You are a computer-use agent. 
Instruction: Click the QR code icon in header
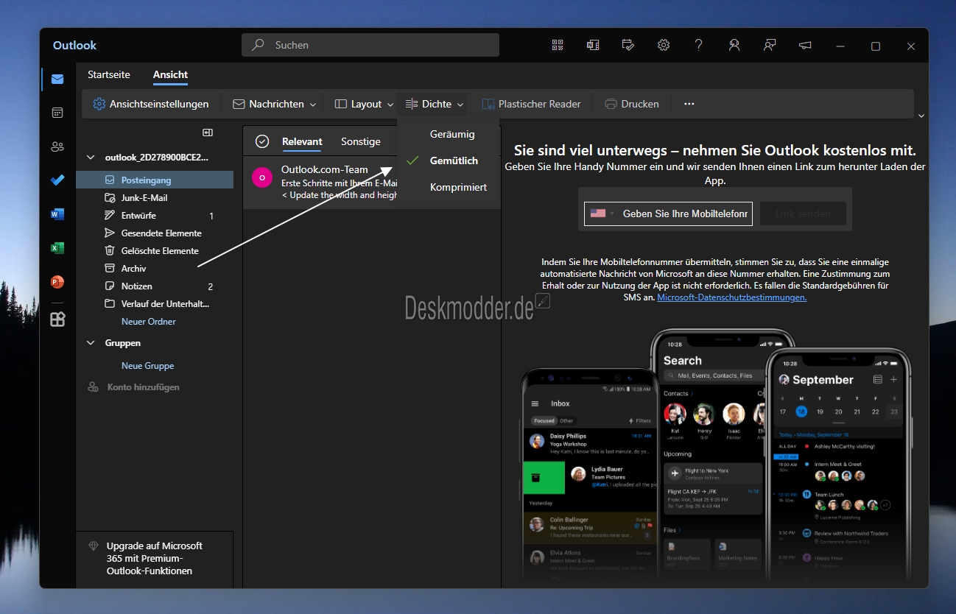558,45
